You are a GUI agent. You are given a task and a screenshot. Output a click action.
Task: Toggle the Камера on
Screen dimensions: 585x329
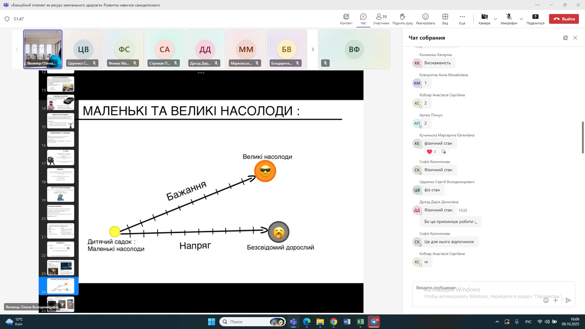point(484,19)
